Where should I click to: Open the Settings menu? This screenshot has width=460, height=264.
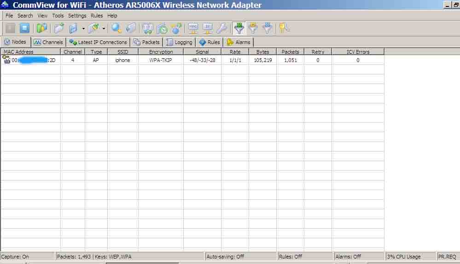pos(77,16)
